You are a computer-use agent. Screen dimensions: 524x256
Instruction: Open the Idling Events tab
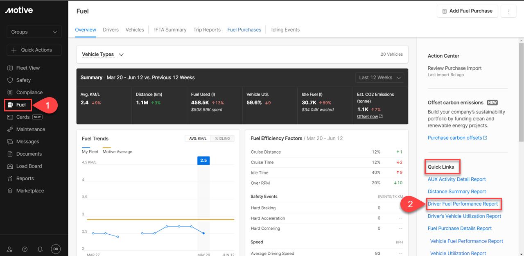[x=285, y=30]
